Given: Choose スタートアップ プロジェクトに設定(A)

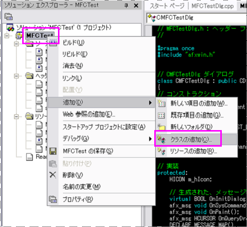Looking at the screenshot, I should [101, 127].
